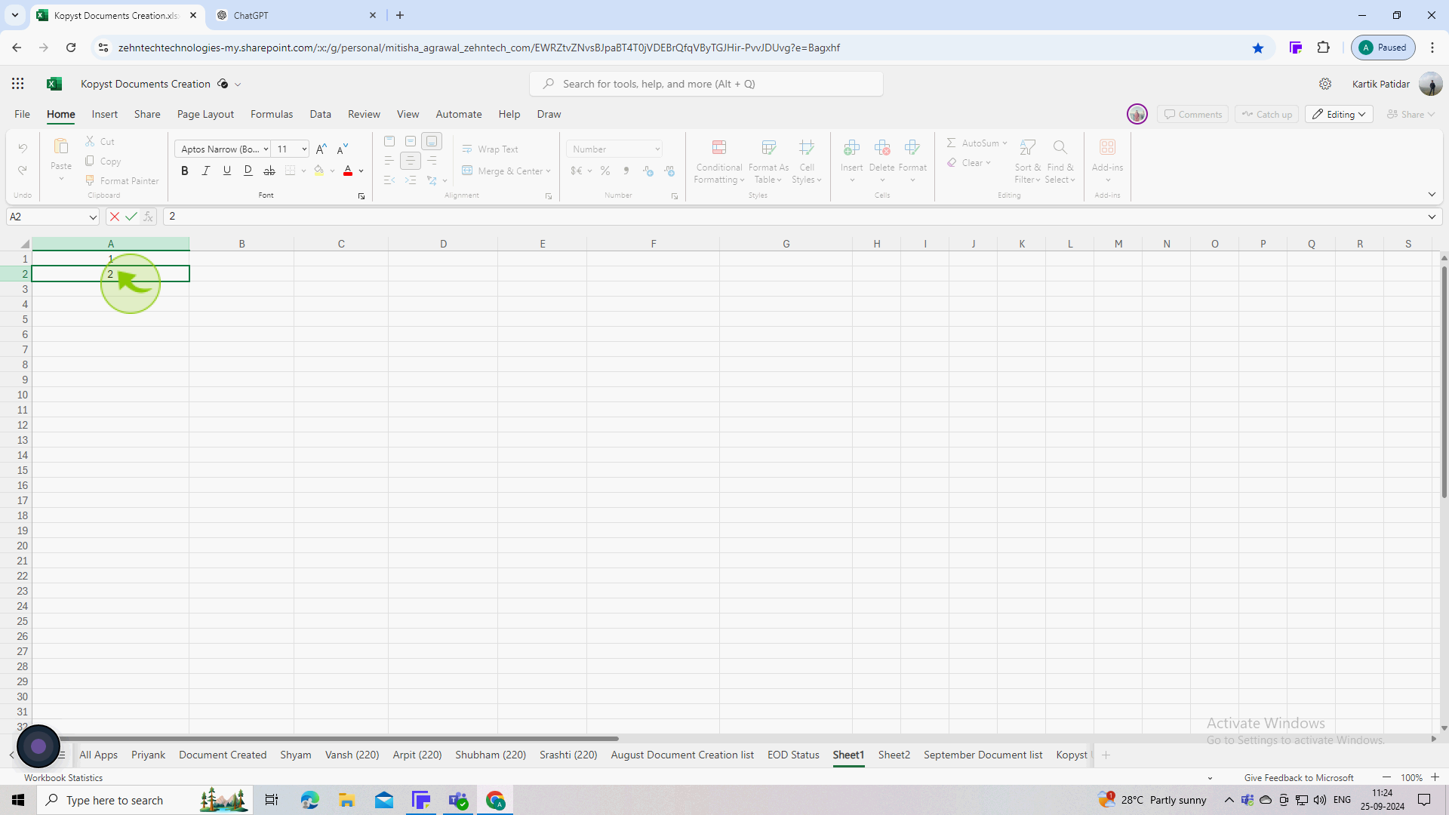Image resolution: width=1449 pixels, height=815 pixels.
Task: Expand the Merge & Center dropdown
Action: [x=548, y=171]
